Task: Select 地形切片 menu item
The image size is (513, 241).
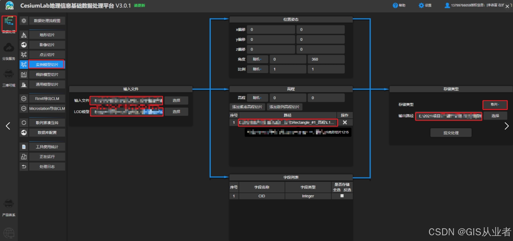Action: click(x=47, y=35)
